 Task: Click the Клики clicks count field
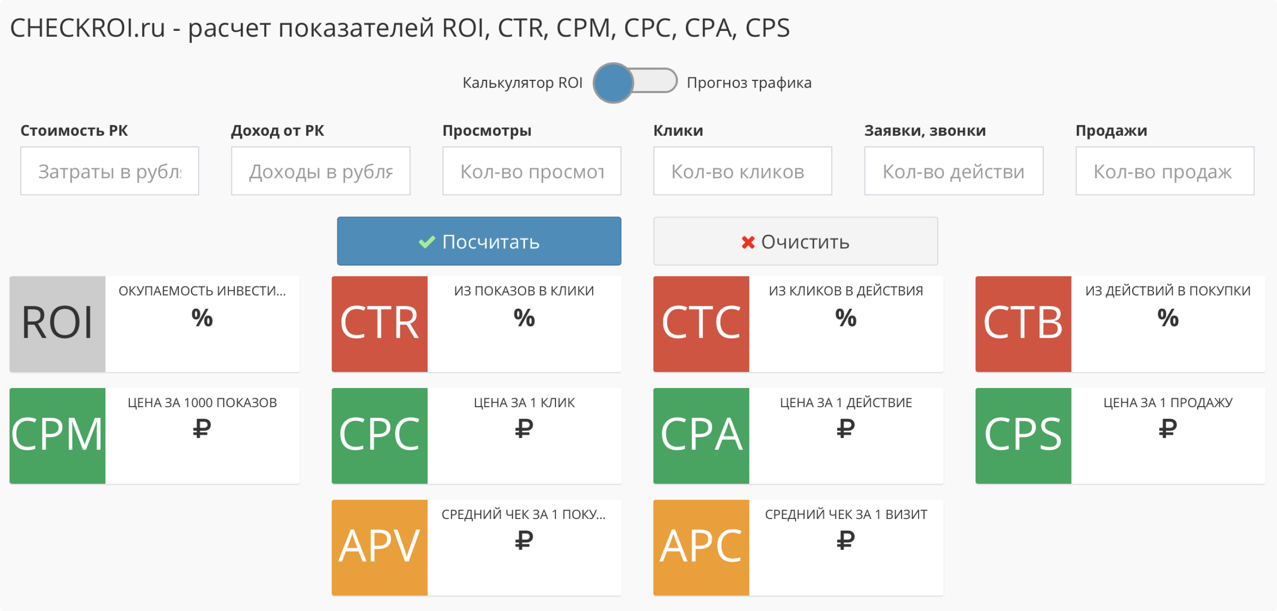742,171
